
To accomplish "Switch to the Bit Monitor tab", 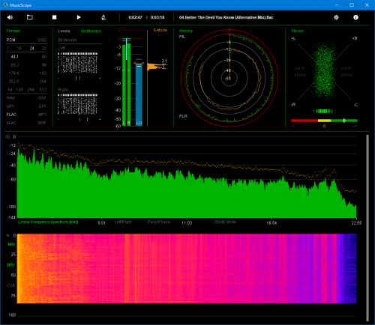I will (91, 31).
